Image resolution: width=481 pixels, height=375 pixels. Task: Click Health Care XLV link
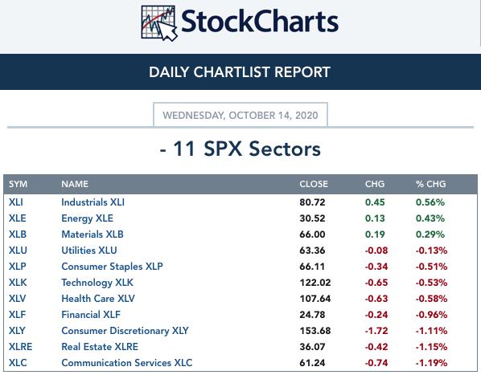[98, 299]
